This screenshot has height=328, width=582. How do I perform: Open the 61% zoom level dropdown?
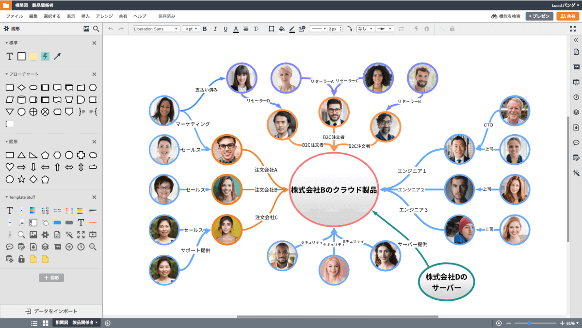point(572,323)
